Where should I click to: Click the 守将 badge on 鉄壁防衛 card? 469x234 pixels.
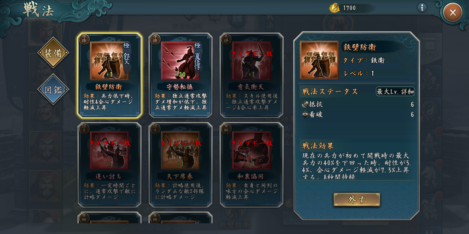[84, 39]
